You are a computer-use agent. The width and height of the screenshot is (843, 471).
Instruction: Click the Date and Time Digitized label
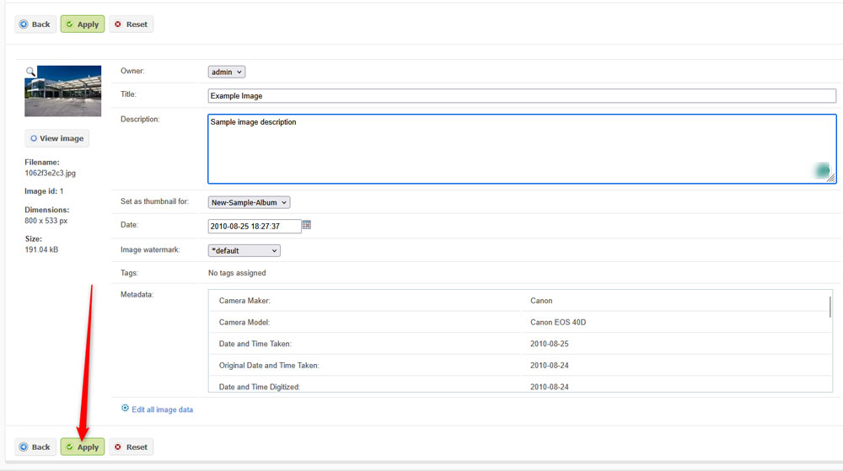259,387
